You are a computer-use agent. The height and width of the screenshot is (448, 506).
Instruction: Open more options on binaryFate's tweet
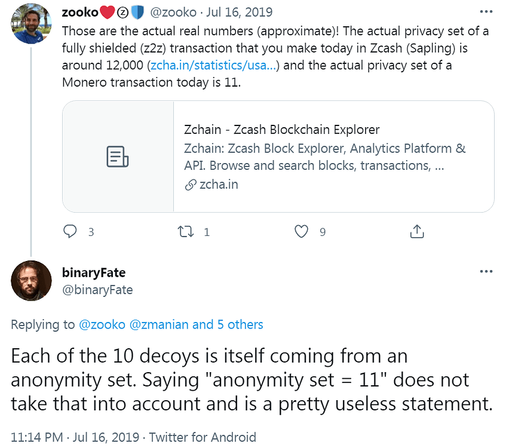coord(486,272)
